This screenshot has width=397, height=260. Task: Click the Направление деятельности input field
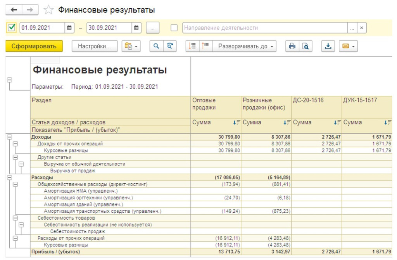point(264,28)
